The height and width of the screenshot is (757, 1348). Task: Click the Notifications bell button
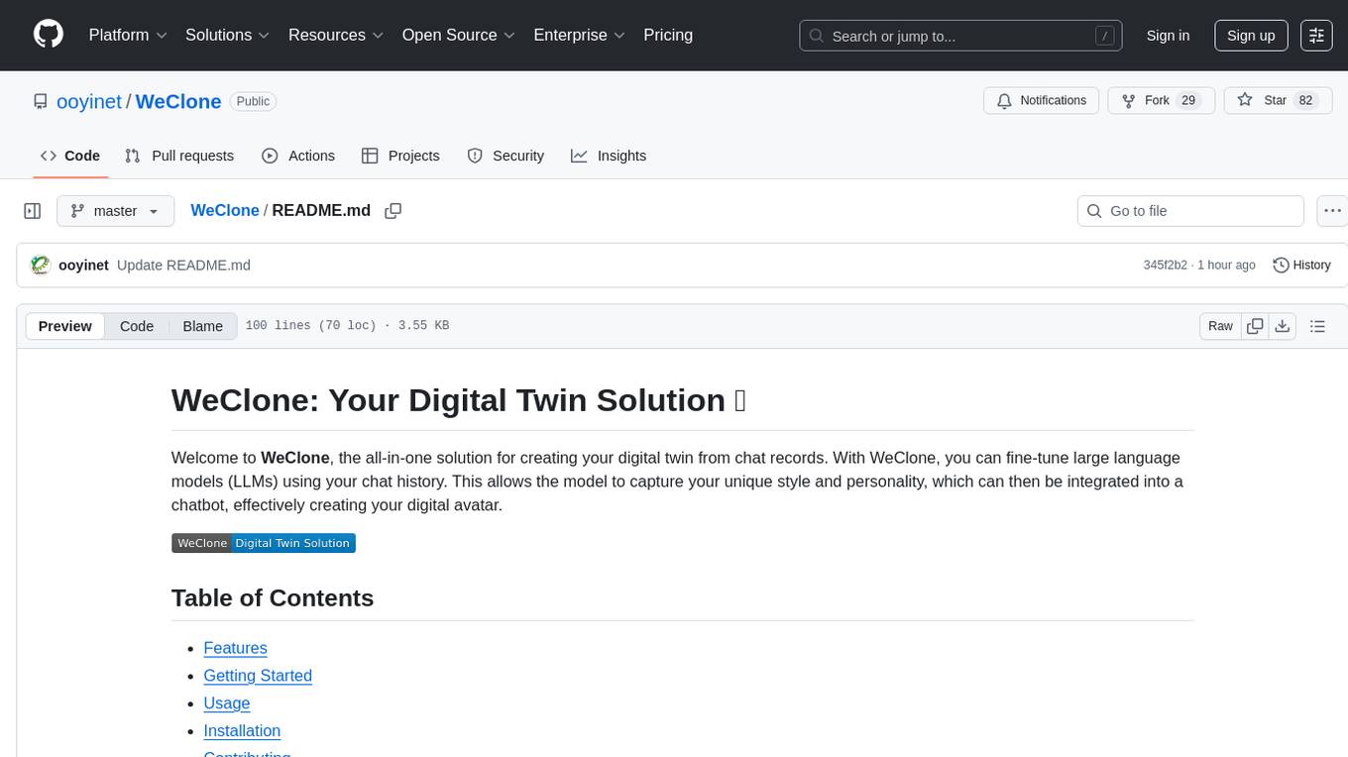click(1042, 101)
